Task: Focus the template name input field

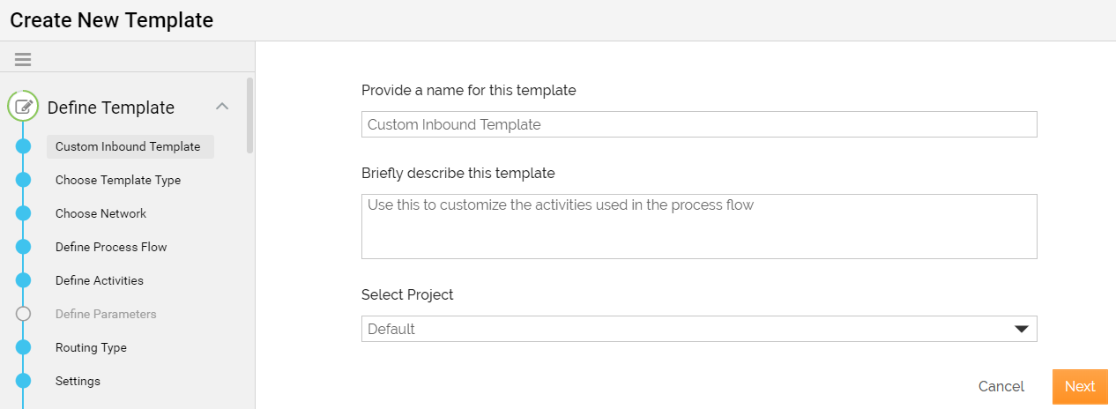Action: click(x=699, y=124)
